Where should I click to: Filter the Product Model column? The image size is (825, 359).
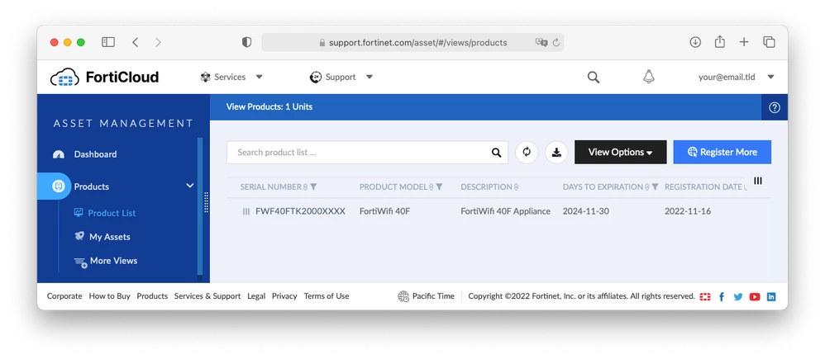(x=439, y=187)
